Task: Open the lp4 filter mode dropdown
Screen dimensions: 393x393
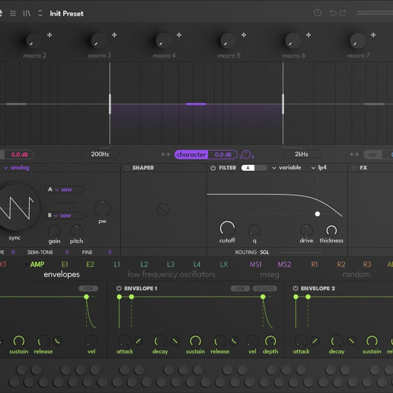Action: coord(319,167)
